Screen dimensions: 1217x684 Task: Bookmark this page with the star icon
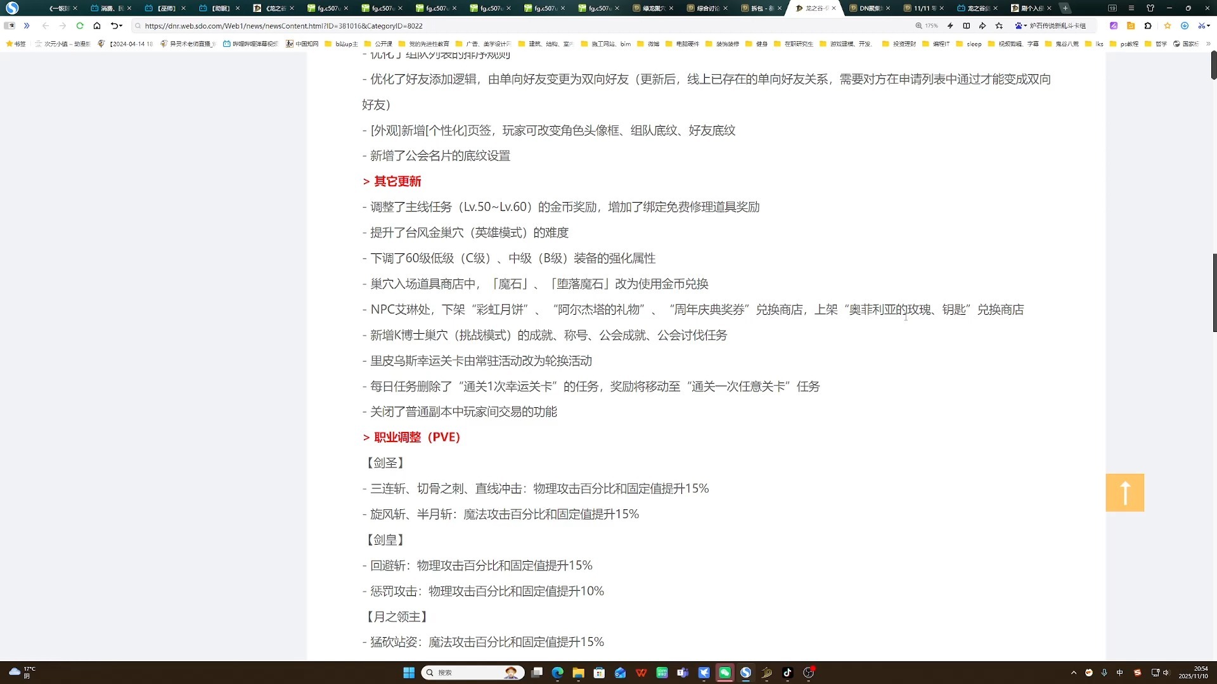pos(1000,26)
